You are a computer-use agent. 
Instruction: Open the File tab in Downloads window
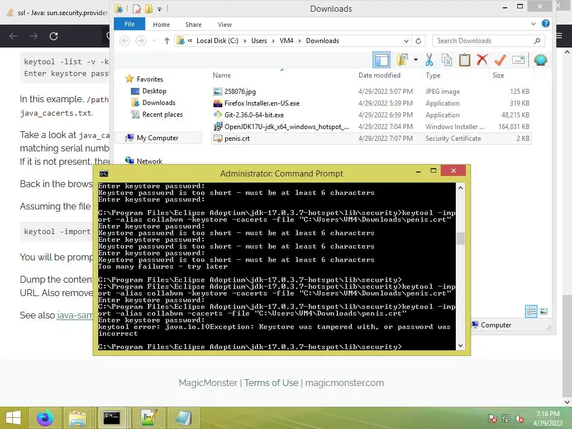(x=130, y=24)
